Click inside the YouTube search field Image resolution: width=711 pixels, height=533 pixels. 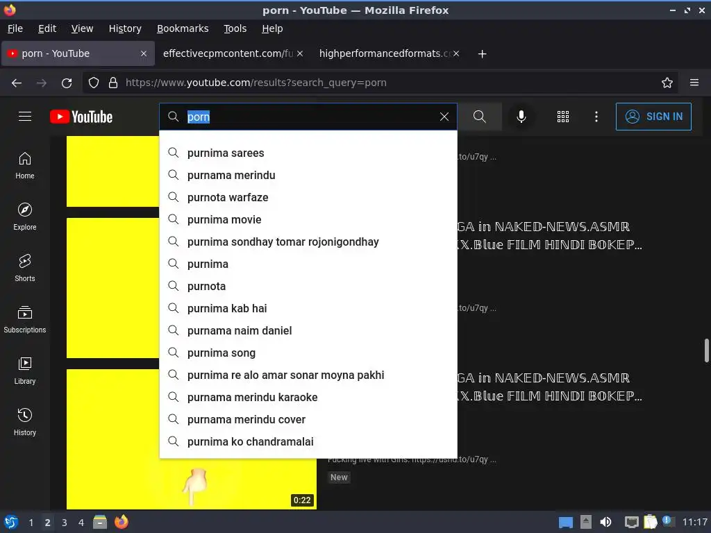coord(308,117)
